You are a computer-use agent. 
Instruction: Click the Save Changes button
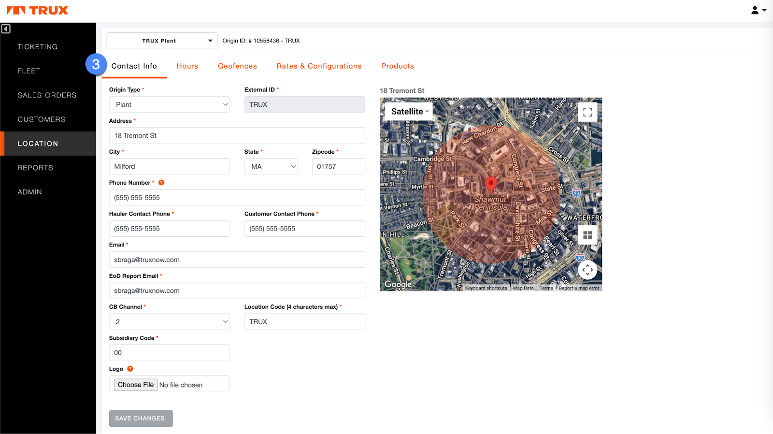point(141,419)
